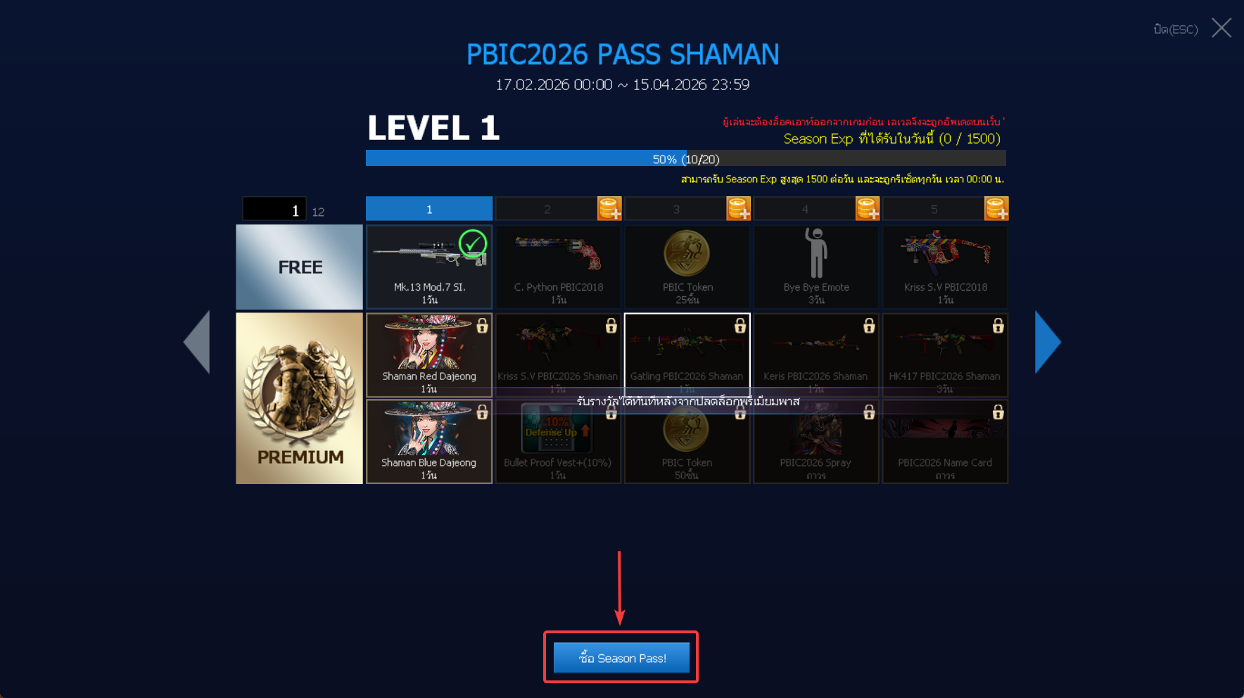Select the Gatling PBIC2026 Shaman reward
The image size is (1244, 698).
[687, 355]
